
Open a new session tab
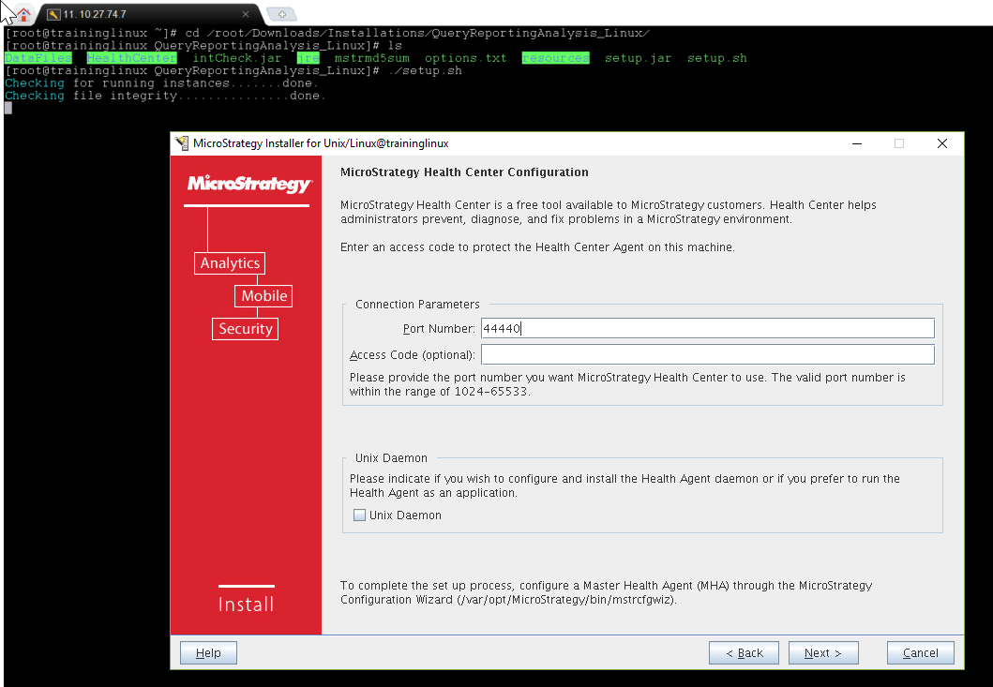coord(280,14)
